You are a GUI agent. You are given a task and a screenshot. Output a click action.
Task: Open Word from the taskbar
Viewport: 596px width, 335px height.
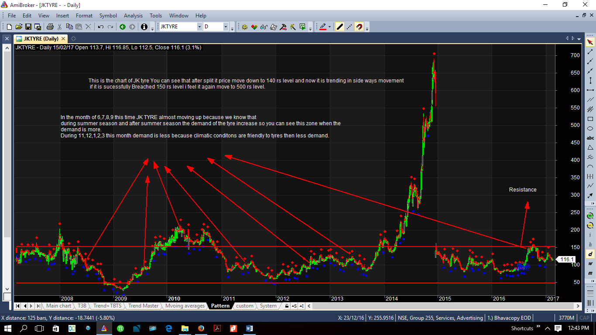pyautogui.click(x=249, y=328)
